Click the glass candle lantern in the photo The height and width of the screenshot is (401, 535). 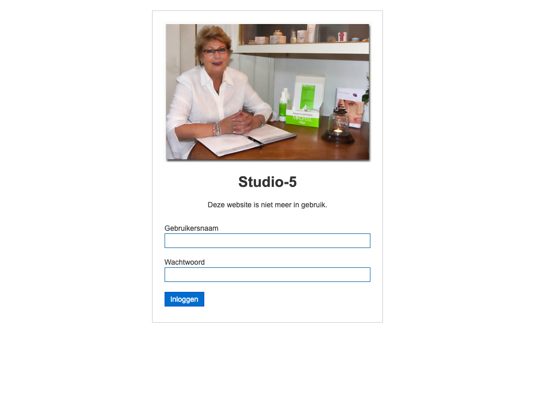338,125
